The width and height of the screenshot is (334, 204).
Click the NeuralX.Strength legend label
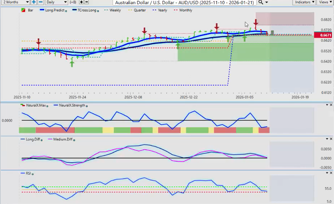point(72,105)
